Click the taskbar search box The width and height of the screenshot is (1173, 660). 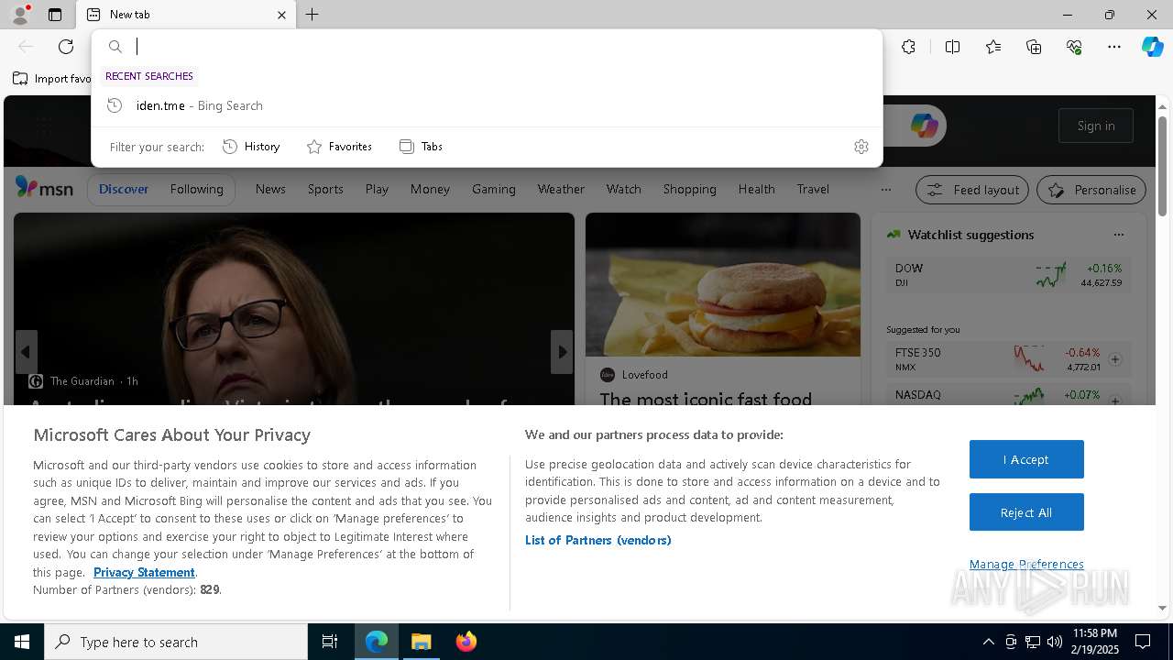click(176, 642)
